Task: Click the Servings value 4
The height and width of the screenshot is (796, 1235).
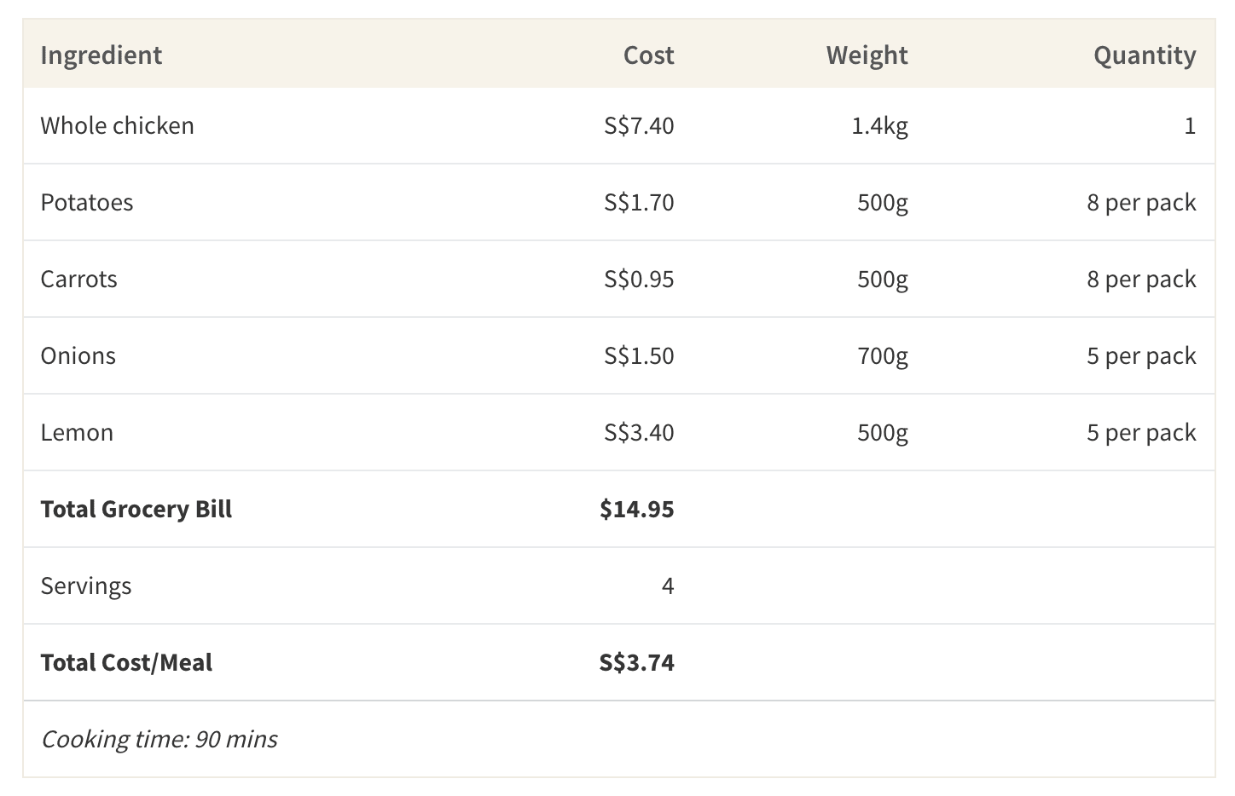Action: click(x=668, y=586)
